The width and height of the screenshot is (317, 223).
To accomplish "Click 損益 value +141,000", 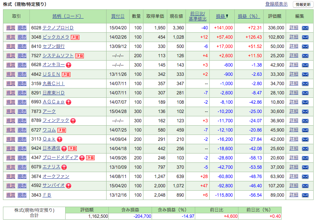I will 224,28.
